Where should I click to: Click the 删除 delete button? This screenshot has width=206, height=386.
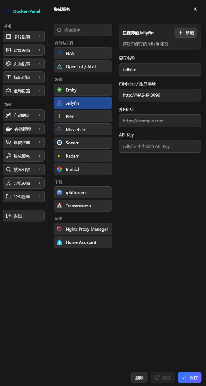[139, 378]
